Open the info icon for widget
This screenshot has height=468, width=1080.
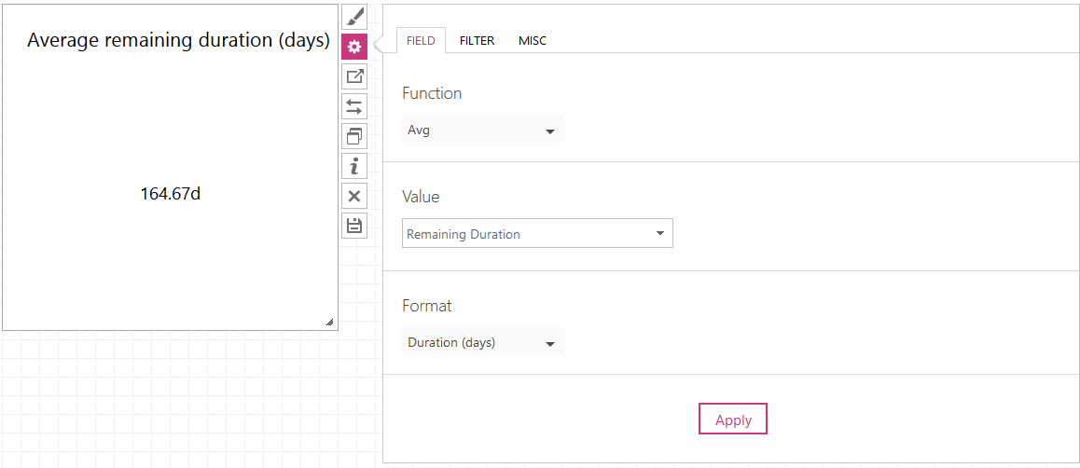354,166
